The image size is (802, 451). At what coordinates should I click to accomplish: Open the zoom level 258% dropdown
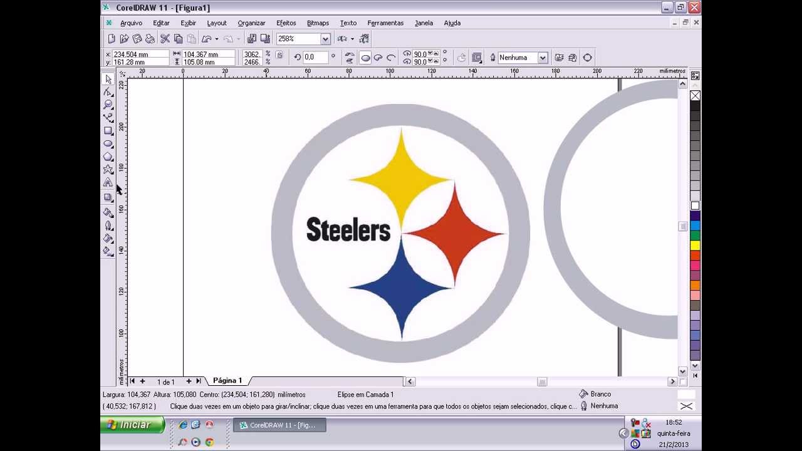[x=325, y=39]
